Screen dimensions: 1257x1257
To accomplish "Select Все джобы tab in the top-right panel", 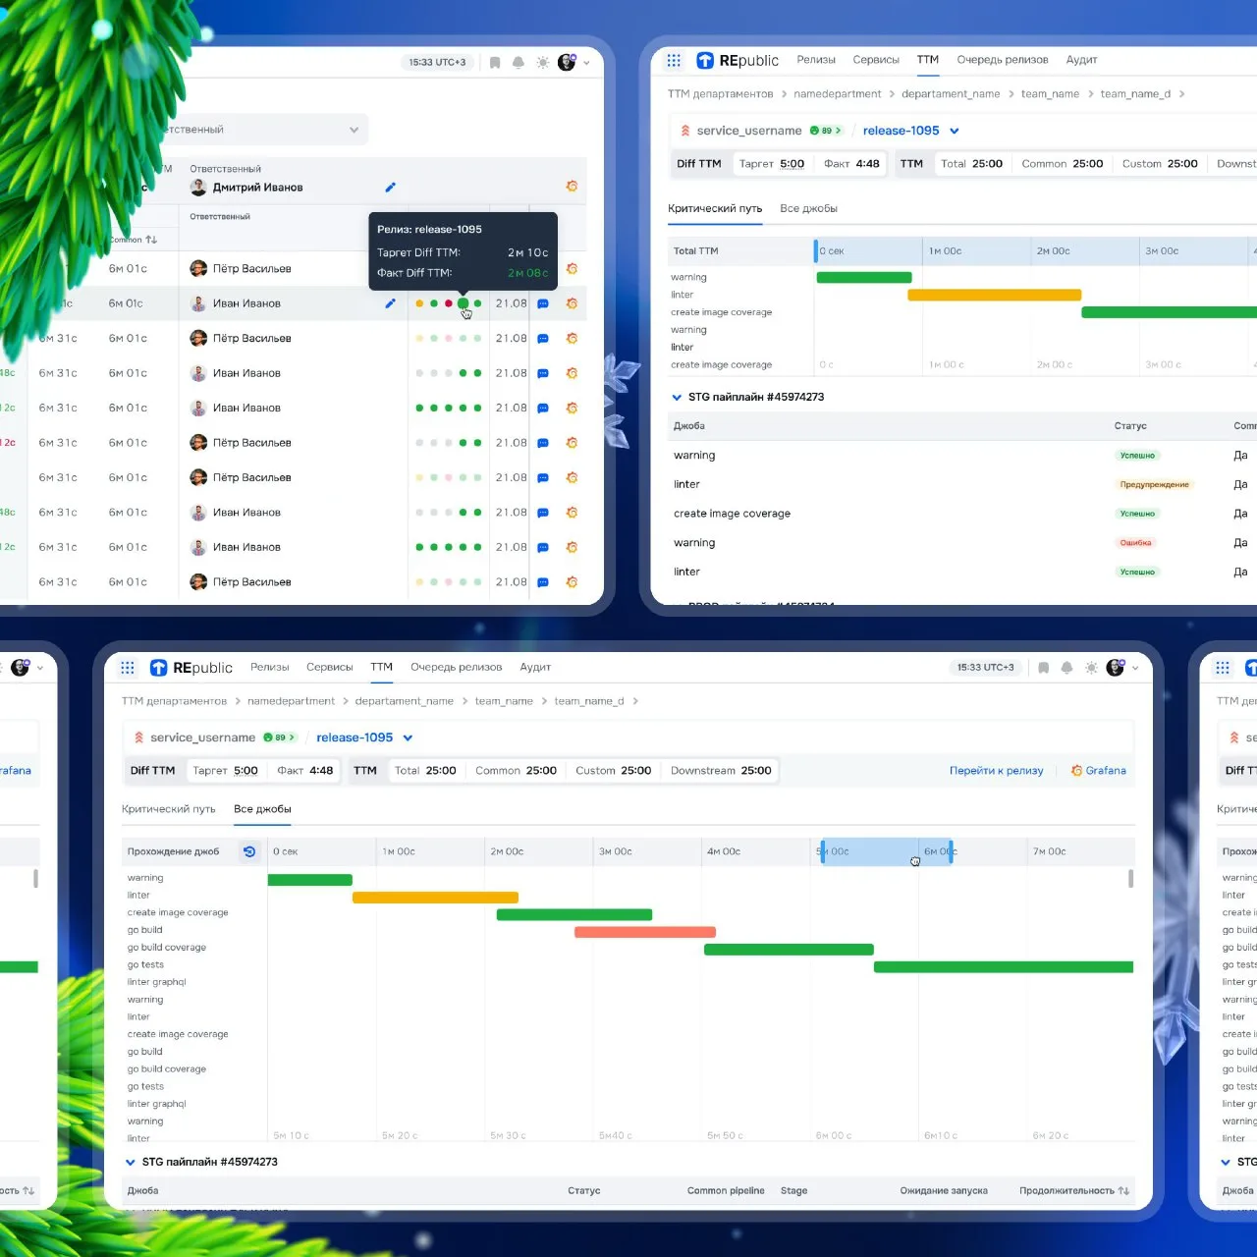I will tap(808, 208).
